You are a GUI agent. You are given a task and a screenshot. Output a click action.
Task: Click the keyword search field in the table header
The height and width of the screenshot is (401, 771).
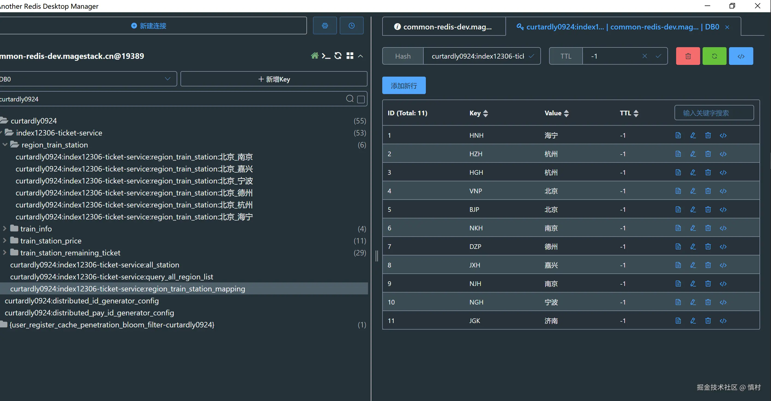tap(714, 113)
